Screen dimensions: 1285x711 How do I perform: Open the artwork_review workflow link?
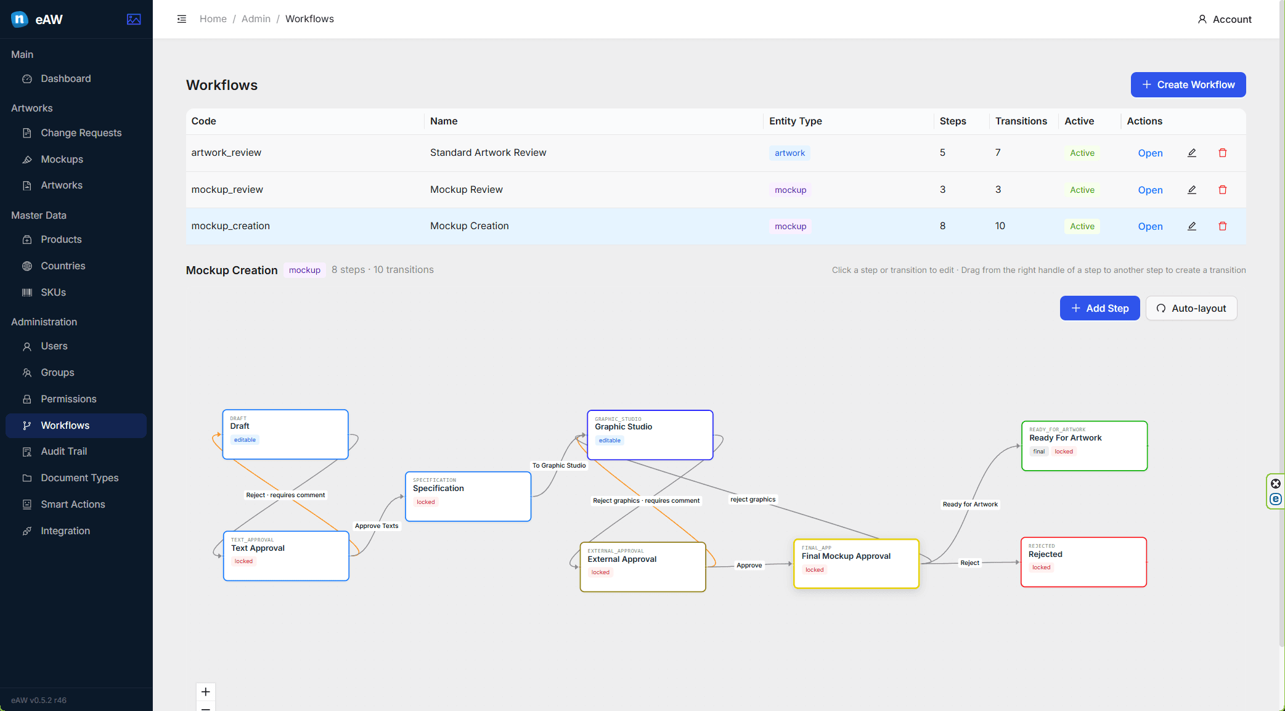pos(1150,153)
